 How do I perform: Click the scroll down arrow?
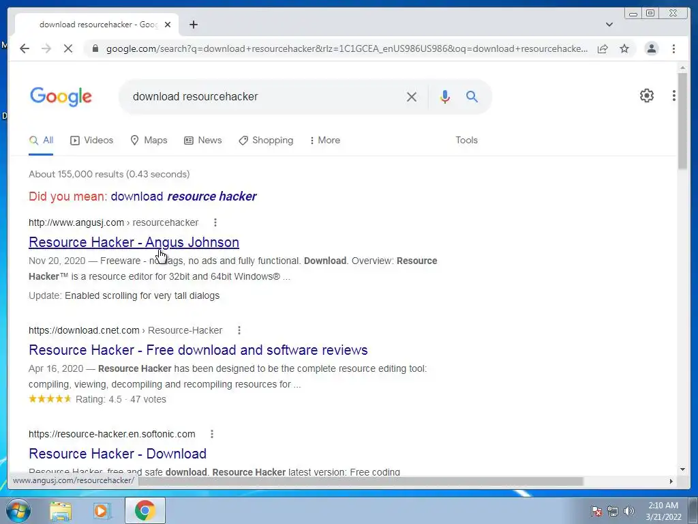pos(682,469)
